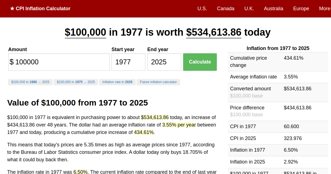Click the Converted amount row in the table
331x174 pixels.
(278, 92)
